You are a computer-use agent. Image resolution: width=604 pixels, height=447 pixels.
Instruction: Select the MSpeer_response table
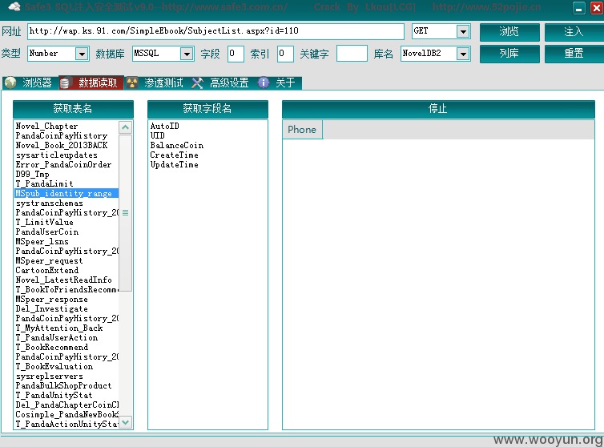coord(51,299)
